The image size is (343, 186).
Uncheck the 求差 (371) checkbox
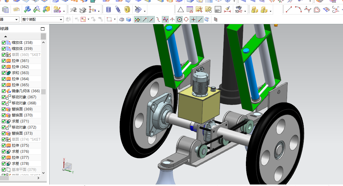click(4, 121)
